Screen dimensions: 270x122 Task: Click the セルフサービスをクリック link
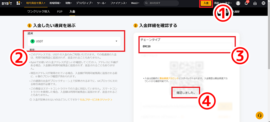coord(96,100)
